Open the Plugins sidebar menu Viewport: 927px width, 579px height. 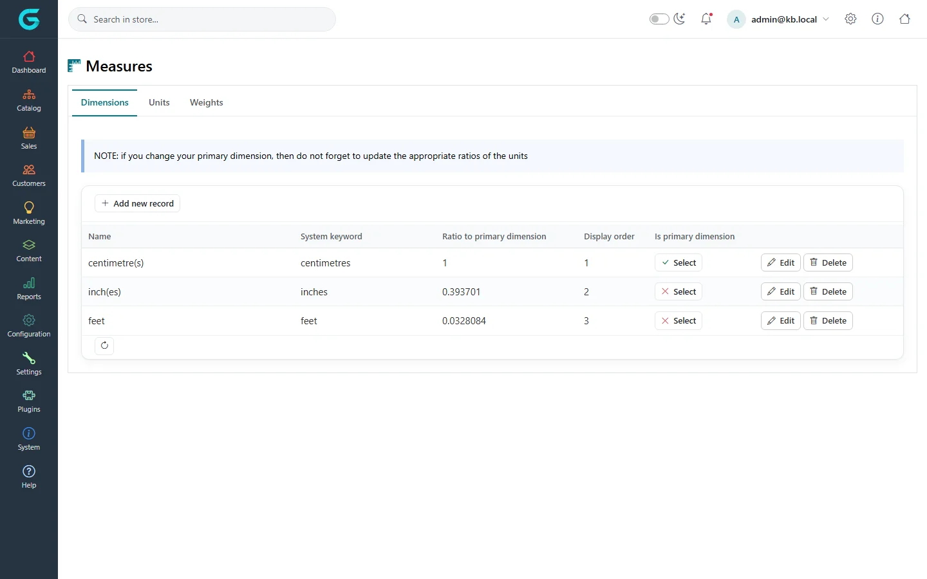[29, 401]
